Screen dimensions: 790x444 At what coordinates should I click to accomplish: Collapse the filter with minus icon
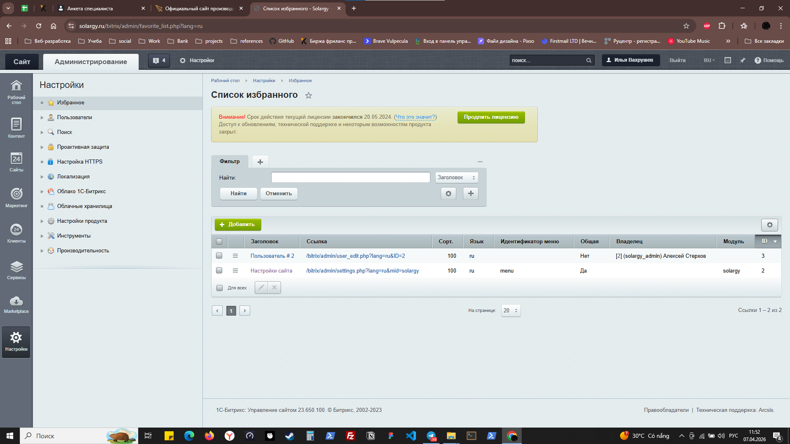pos(480,162)
